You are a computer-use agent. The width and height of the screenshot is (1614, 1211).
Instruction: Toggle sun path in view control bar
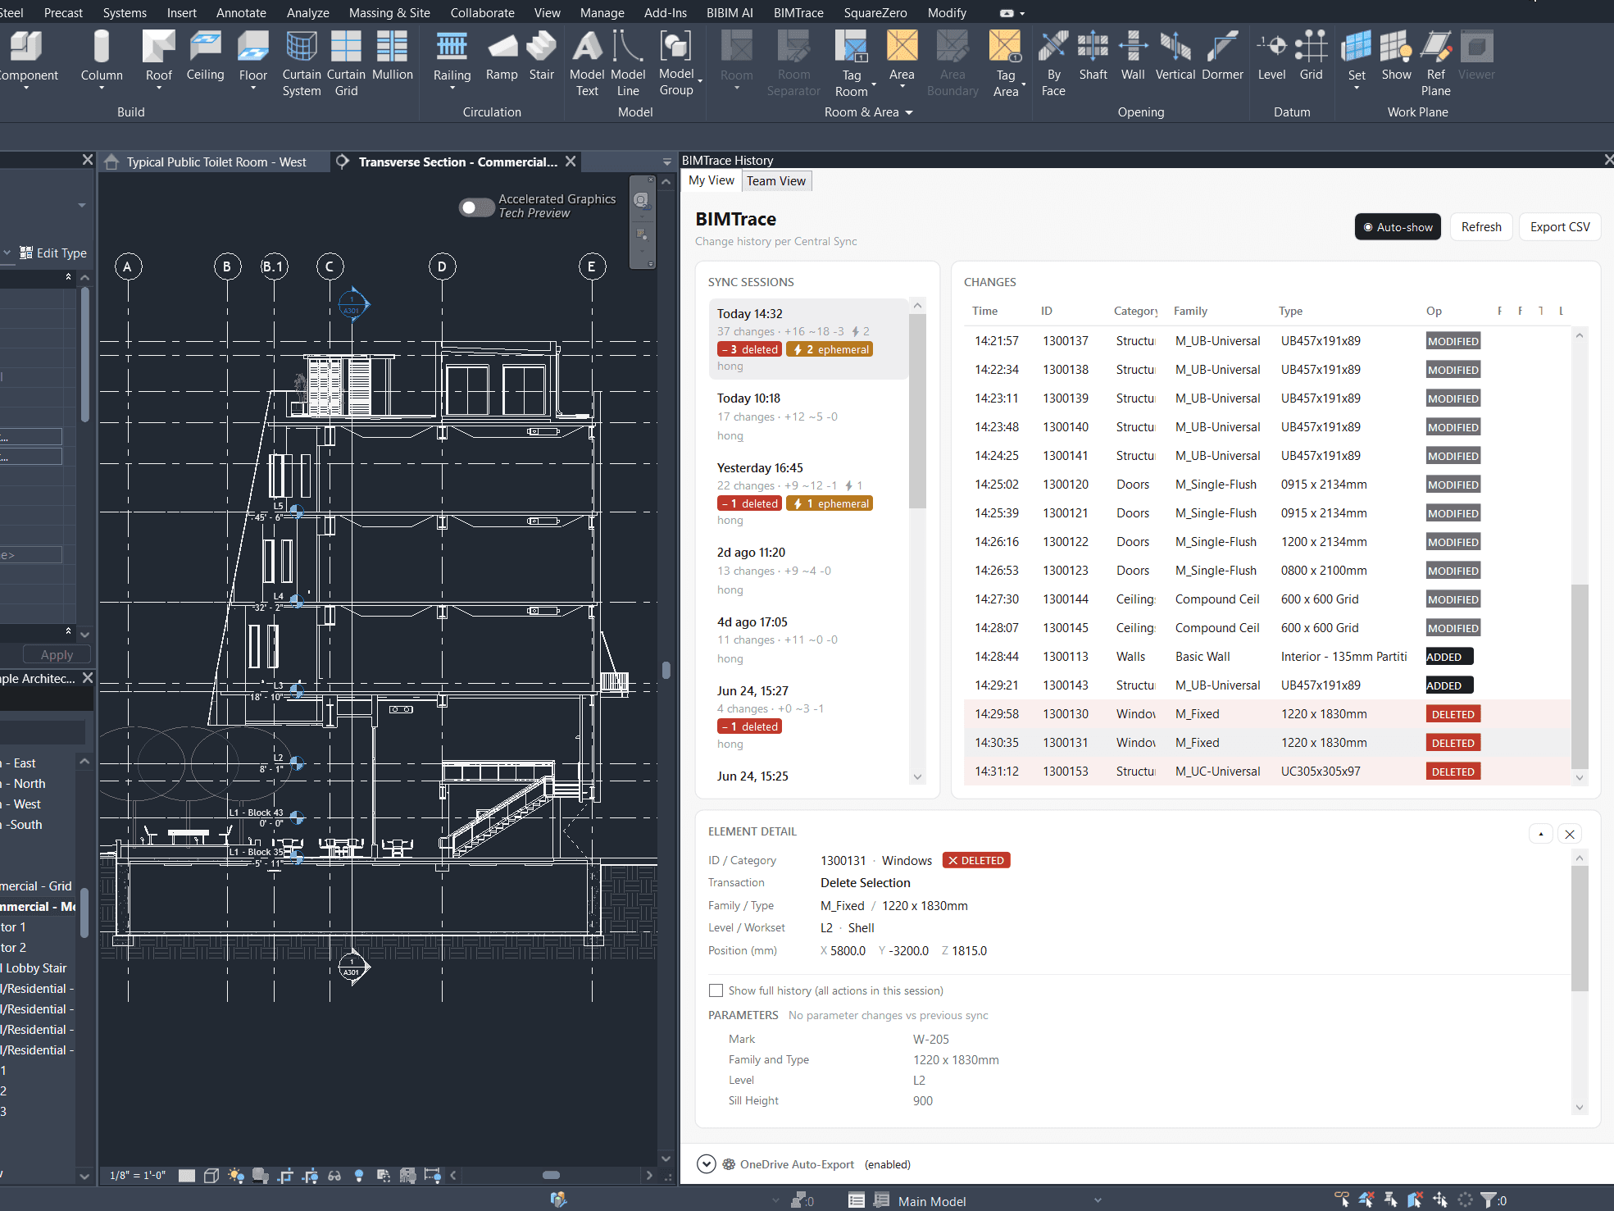(x=236, y=1175)
